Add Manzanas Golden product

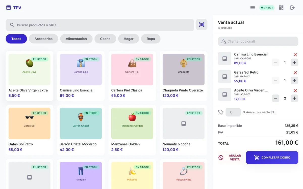[x=132, y=130]
